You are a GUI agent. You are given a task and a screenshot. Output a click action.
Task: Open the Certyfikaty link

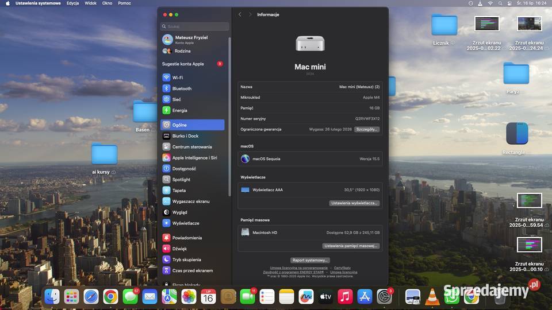click(x=342, y=268)
